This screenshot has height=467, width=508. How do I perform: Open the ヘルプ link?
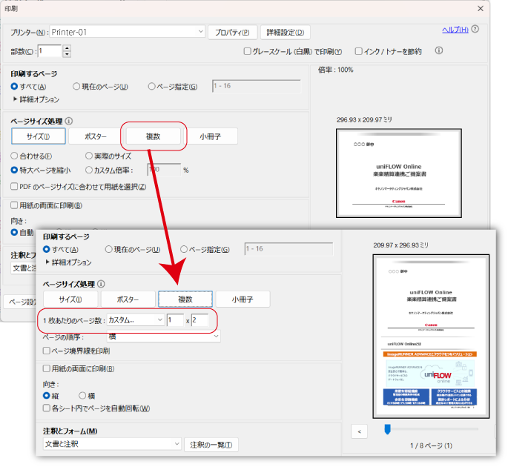pyautogui.click(x=455, y=30)
